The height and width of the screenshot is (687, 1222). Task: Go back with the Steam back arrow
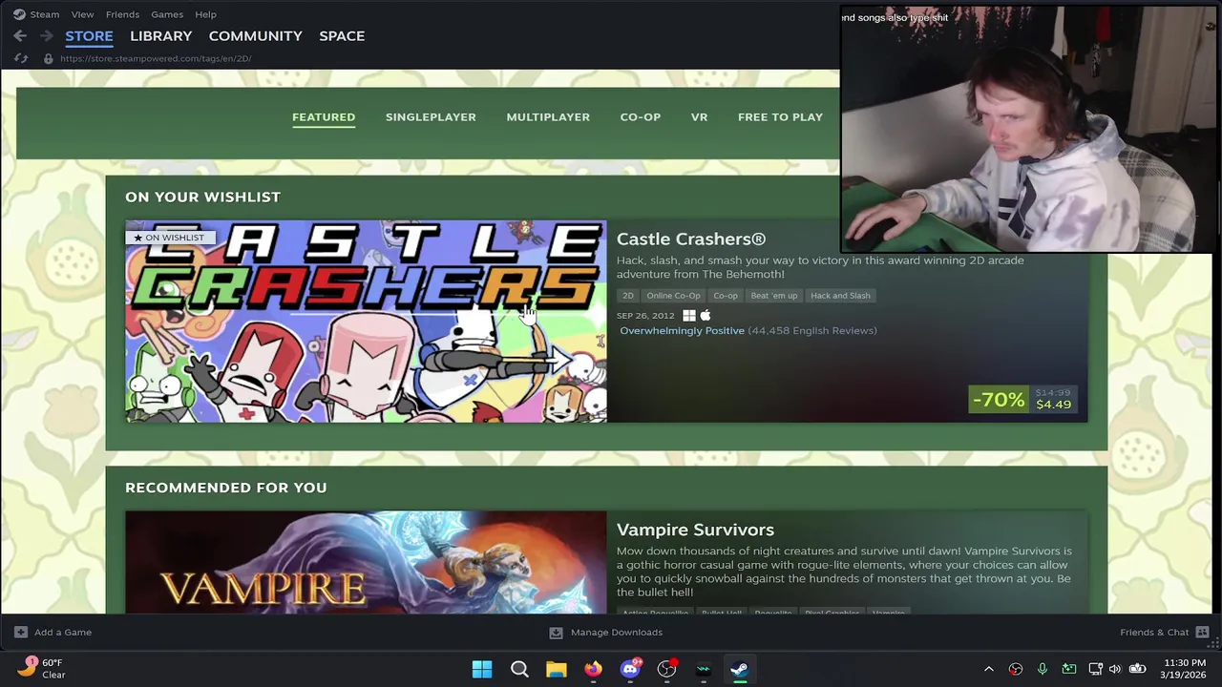pyautogui.click(x=20, y=35)
